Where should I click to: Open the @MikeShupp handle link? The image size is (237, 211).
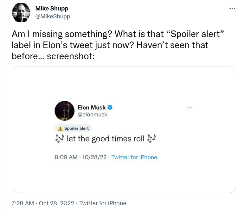coord(53,16)
